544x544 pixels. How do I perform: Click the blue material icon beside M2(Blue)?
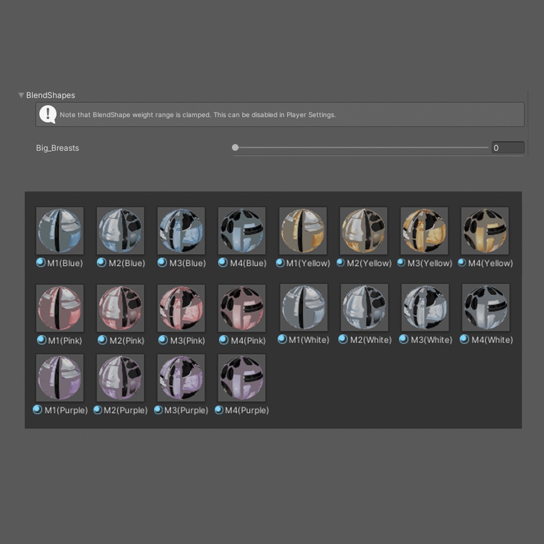(101, 262)
